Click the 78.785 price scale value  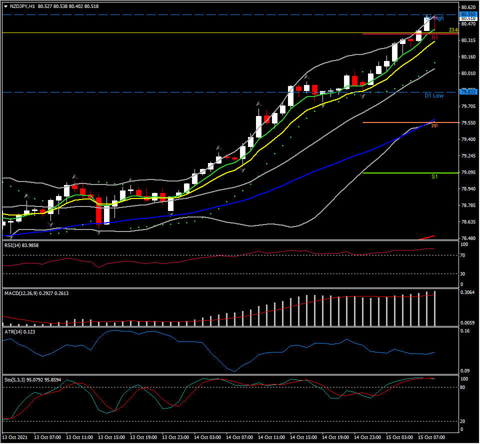468,205
